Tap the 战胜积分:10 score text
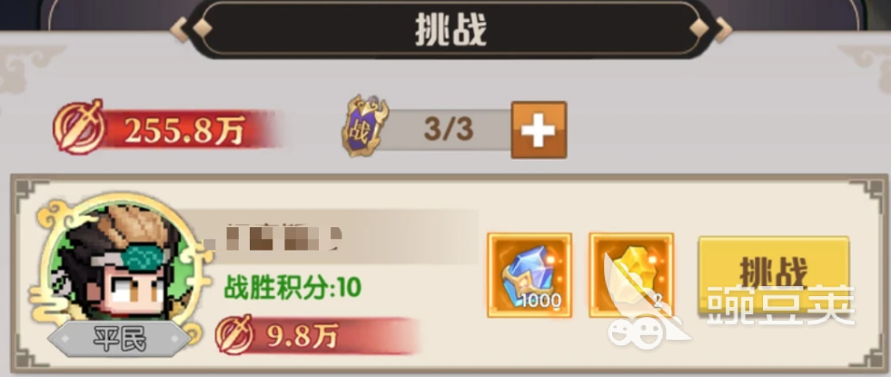This screenshot has height=377, width=891. (x=293, y=288)
